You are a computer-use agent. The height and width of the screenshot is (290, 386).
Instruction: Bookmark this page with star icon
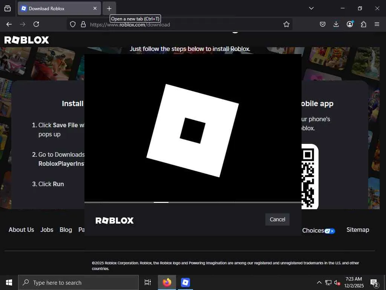coord(286,24)
